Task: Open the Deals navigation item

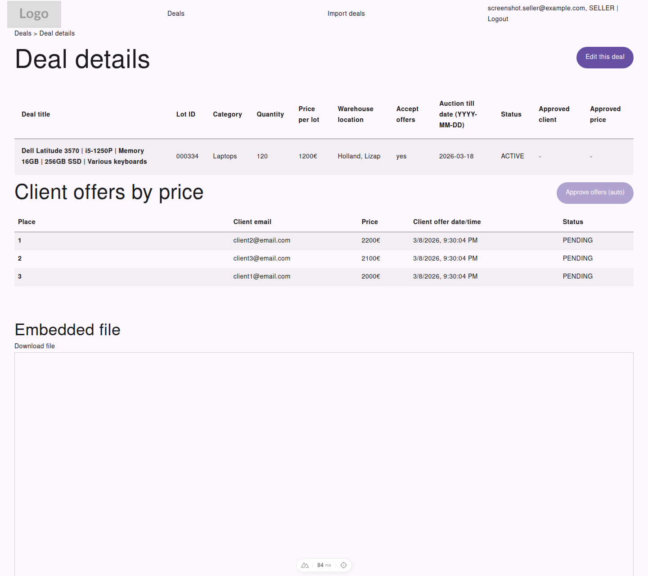Action: [175, 13]
